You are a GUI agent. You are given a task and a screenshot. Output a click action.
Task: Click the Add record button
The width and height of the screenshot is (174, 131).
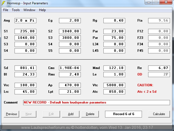(x=71, y=114)
